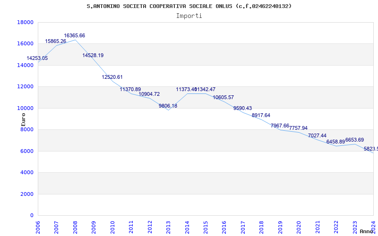The image size is (378, 236).
Task: Click the x-axis year label 2017
Action: tap(243, 227)
